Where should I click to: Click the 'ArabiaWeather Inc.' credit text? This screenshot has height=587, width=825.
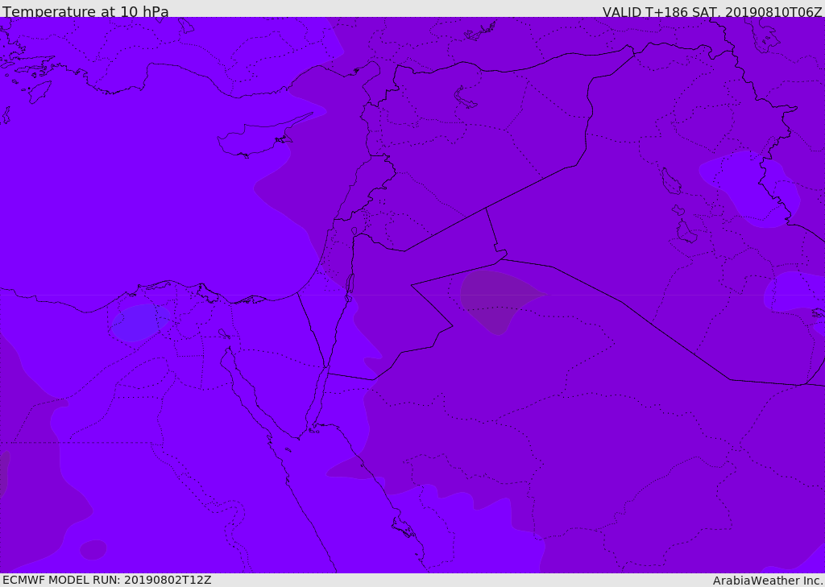[768, 581]
